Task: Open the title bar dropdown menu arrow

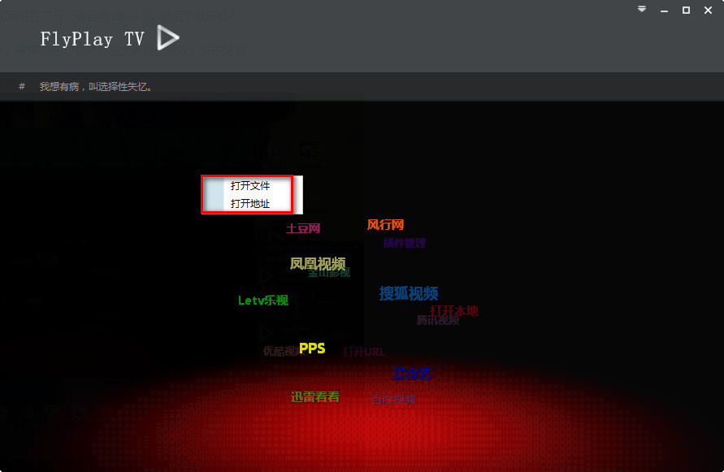Action: coord(642,9)
